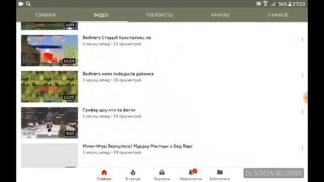Select the ВИДЕО tab
The width and height of the screenshot is (324, 182).
coord(101,15)
